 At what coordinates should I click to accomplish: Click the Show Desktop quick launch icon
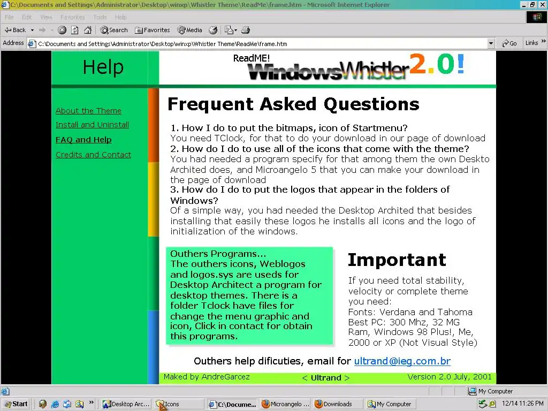pyautogui.click(x=43, y=404)
